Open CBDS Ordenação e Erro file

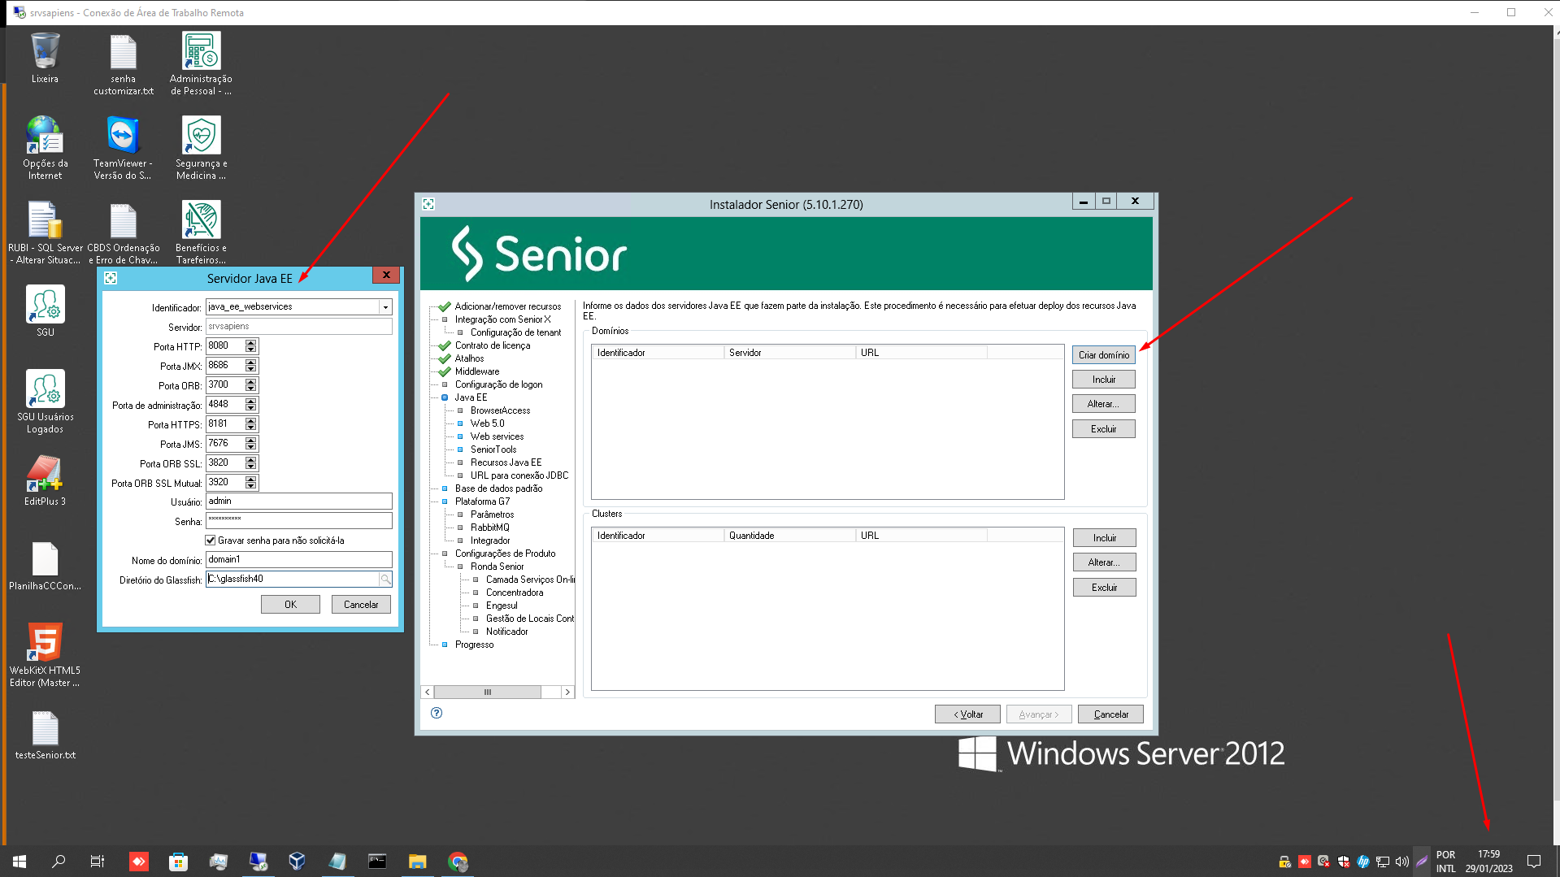[x=124, y=232]
